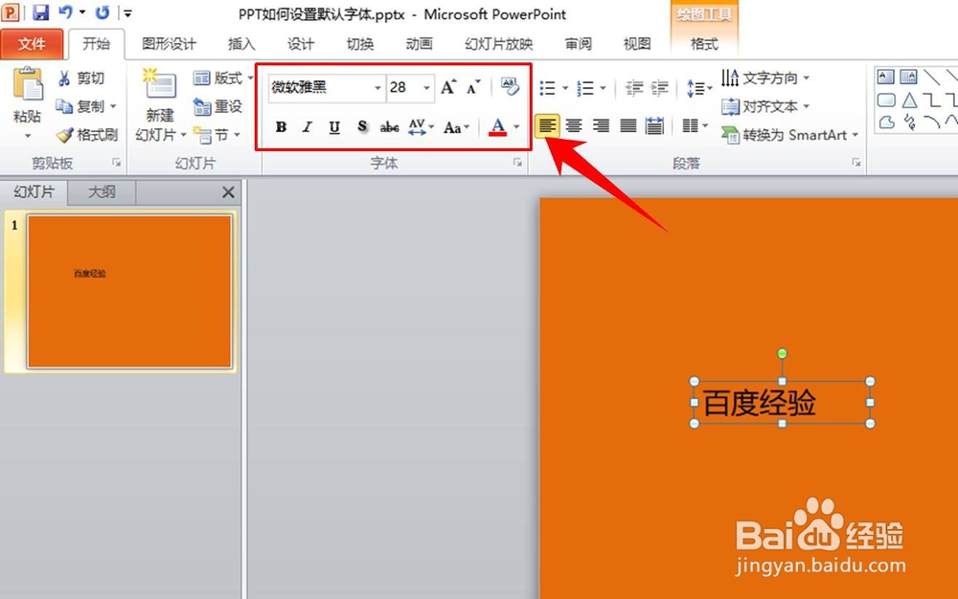Click the Increase List Level icon
The height and width of the screenshot is (599, 958).
pyautogui.click(x=659, y=88)
